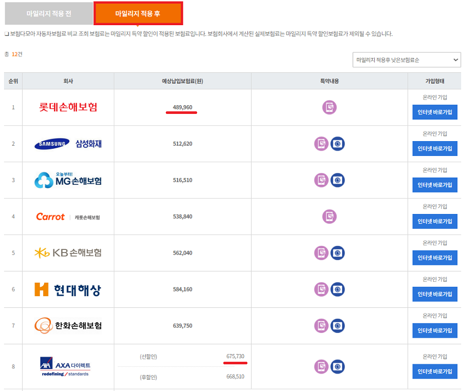Click the KB손해보험 company logo
This screenshot has height=391, width=462.
pyautogui.click(x=68, y=253)
